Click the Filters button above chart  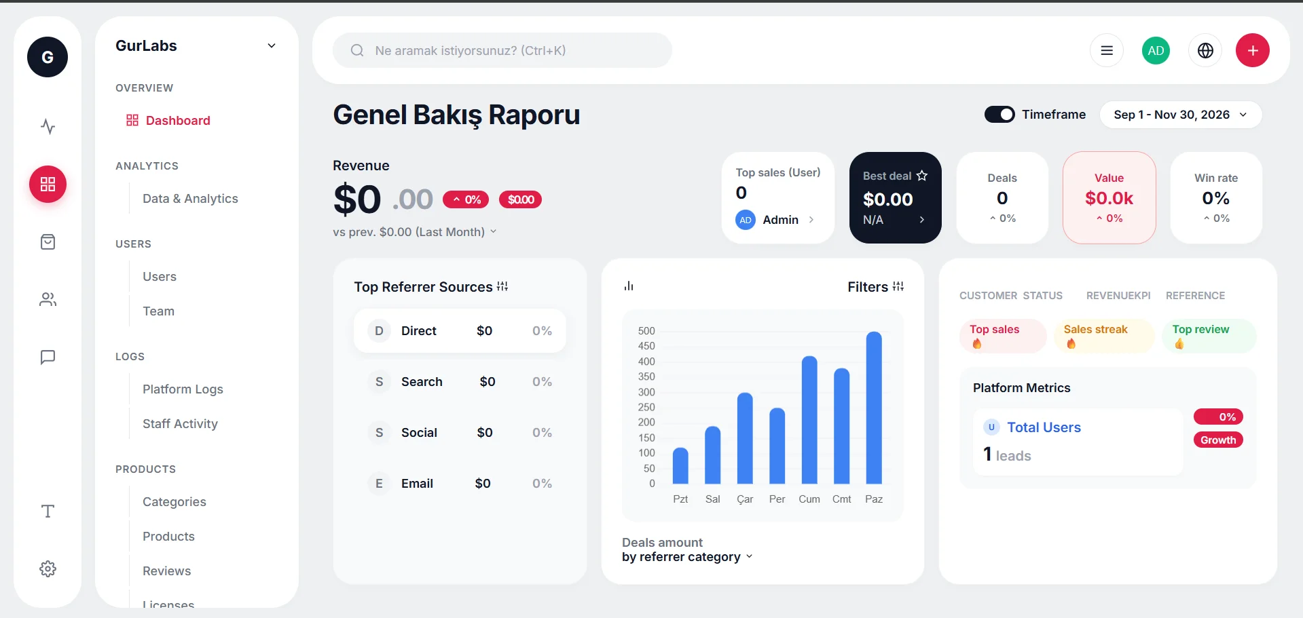(875, 287)
